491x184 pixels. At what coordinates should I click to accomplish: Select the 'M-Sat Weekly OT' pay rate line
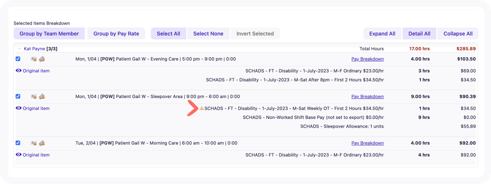[x=294, y=108]
